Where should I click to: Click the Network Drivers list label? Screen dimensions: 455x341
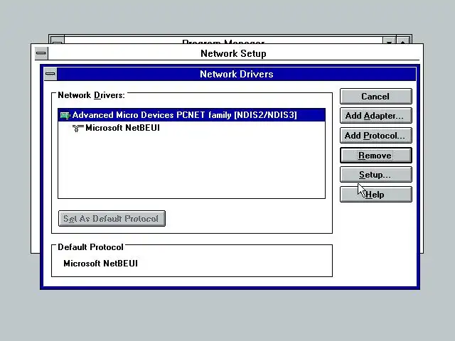coord(91,95)
